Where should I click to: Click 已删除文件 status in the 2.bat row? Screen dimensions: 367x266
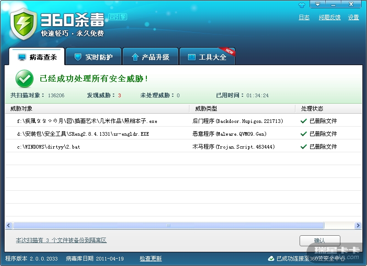[x=323, y=147]
